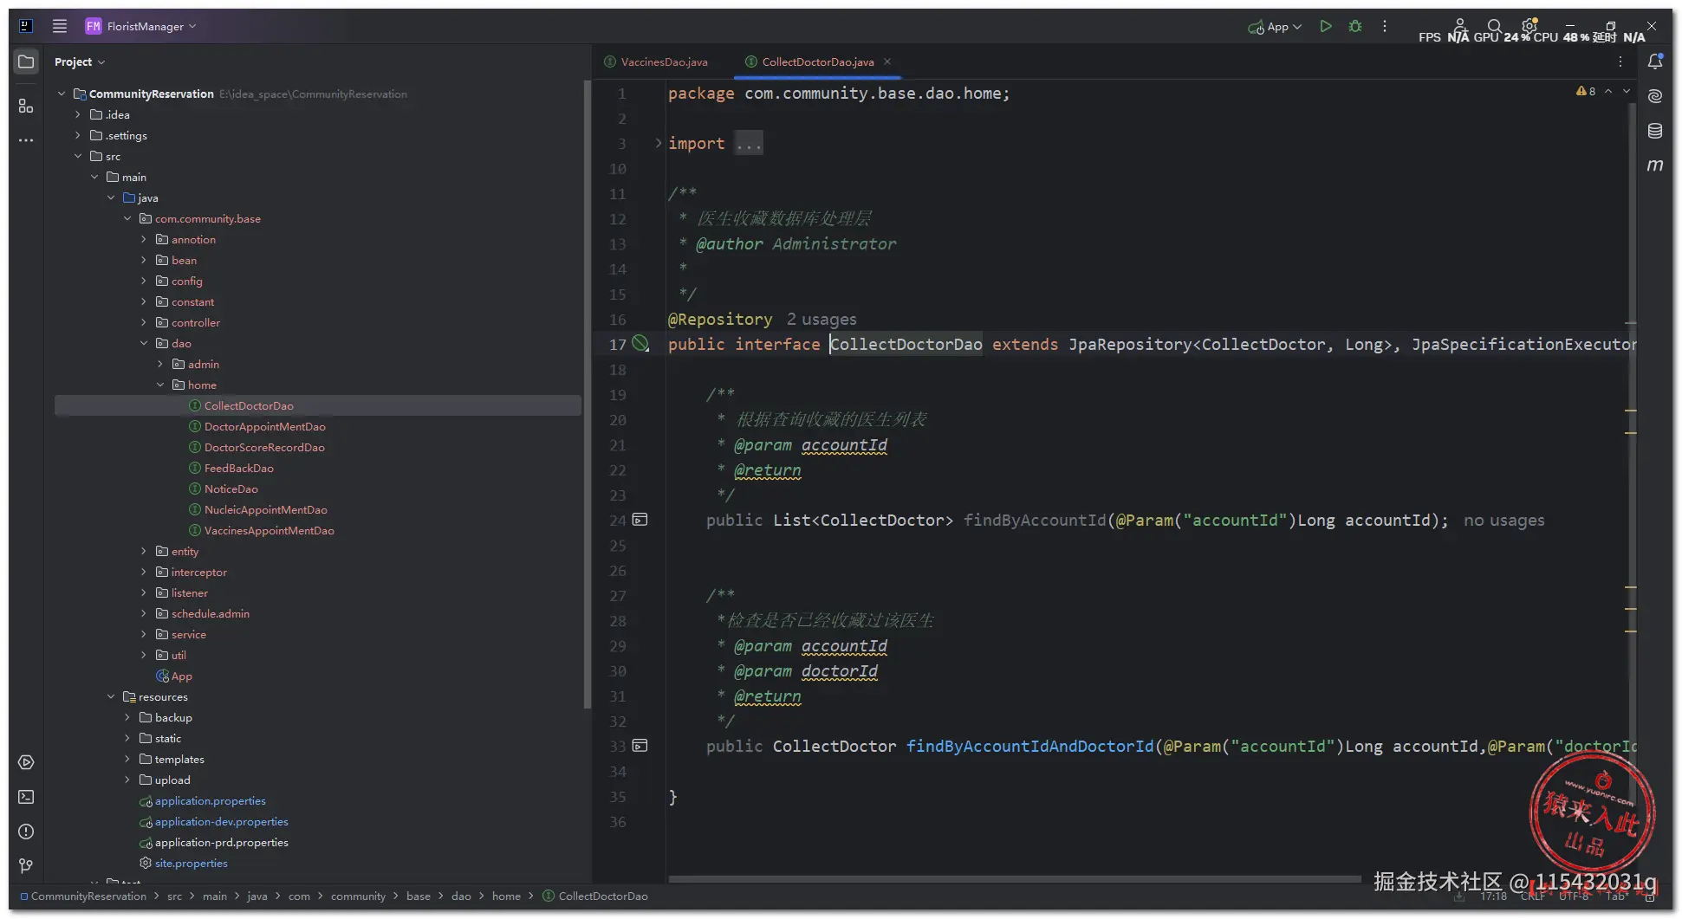Screen dimensions: 1682x919
Task: Expand the templates folder
Action: (x=127, y=759)
